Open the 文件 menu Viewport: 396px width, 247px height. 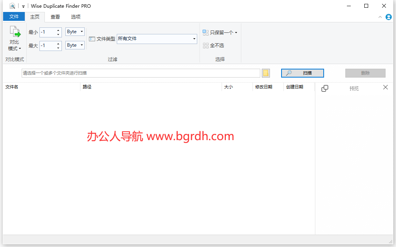click(14, 17)
